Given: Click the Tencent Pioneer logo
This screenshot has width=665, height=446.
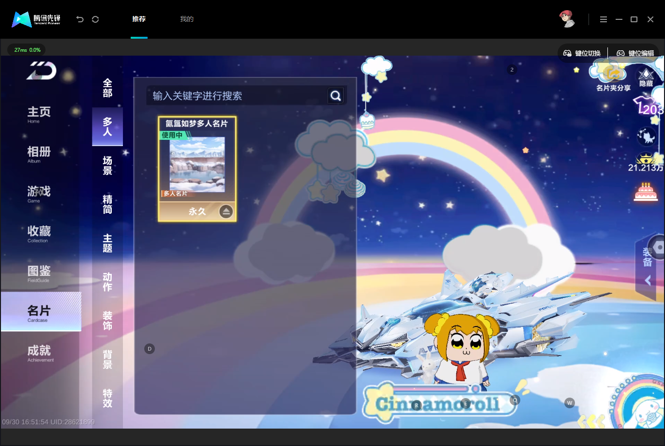Looking at the screenshot, I should (36, 19).
